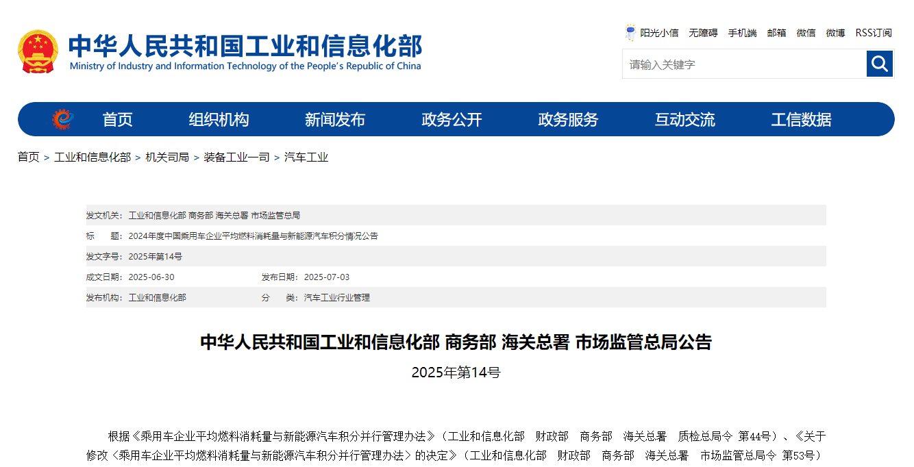Click the 发文字号 value 2025年第14号
This screenshot has width=914, height=467.
(156, 256)
